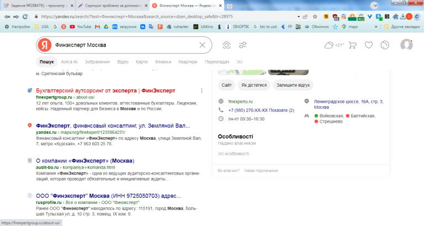424x226 pixels.
Task: Open the tab search dropdown chevron
Action: (374, 6)
